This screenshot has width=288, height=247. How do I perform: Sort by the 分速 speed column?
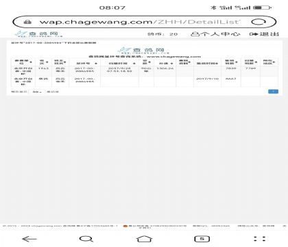(x=165, y=62)
